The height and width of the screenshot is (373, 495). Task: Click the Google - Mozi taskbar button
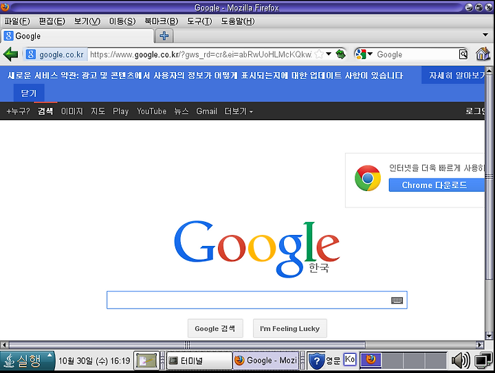pyautogui.click(x=266, y=361)
